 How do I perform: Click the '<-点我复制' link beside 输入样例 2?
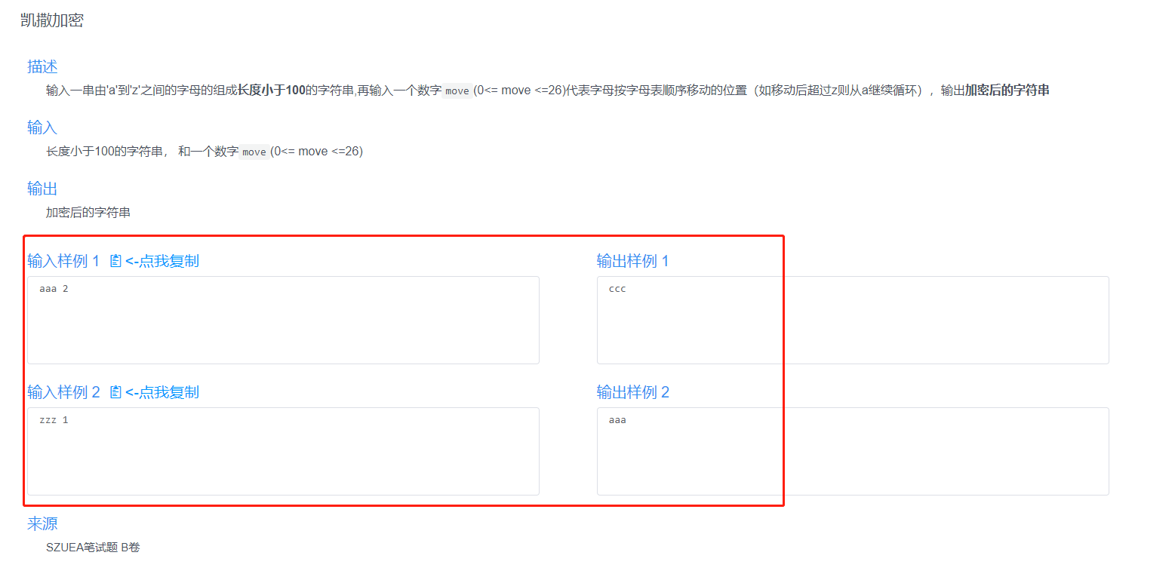pyautogui.click(x=162, y=392)
